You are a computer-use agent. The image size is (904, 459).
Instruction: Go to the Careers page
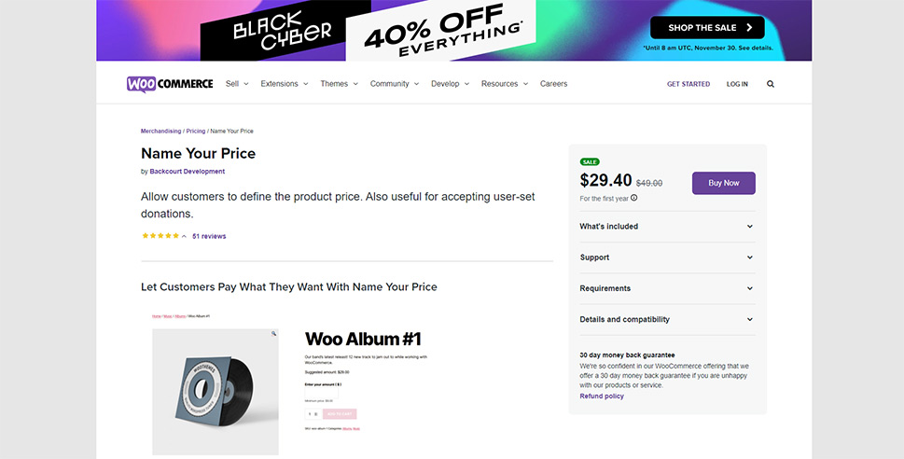tap(553, 84)
